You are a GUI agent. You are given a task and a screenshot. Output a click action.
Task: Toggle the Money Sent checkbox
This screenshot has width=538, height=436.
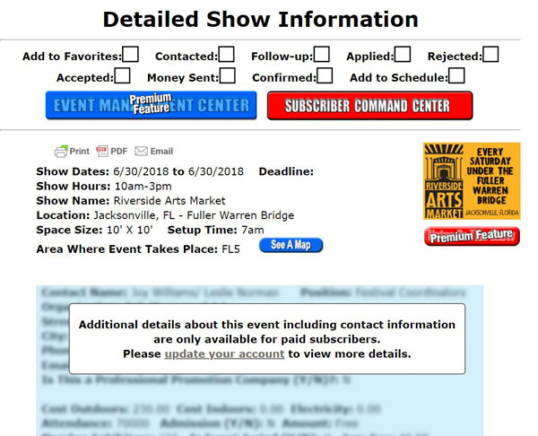[228, 76]
